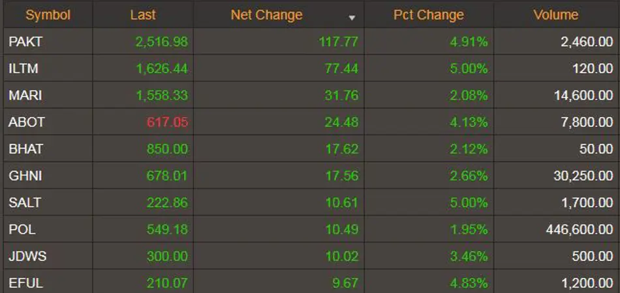Click the ABOT stock symbol

coord(25,122)
